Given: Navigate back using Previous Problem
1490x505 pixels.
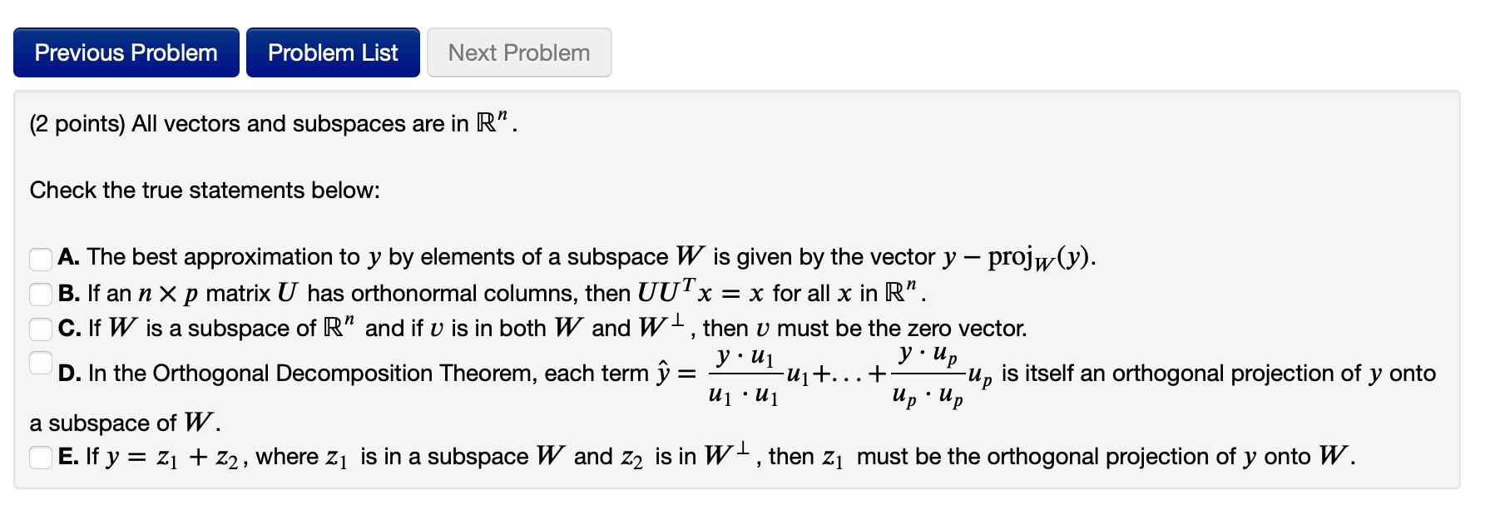Looking at the screenshot, I should [125, 52].
